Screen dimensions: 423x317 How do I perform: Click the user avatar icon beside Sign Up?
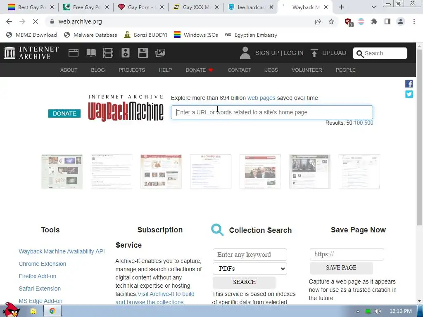tap(245, 53)
